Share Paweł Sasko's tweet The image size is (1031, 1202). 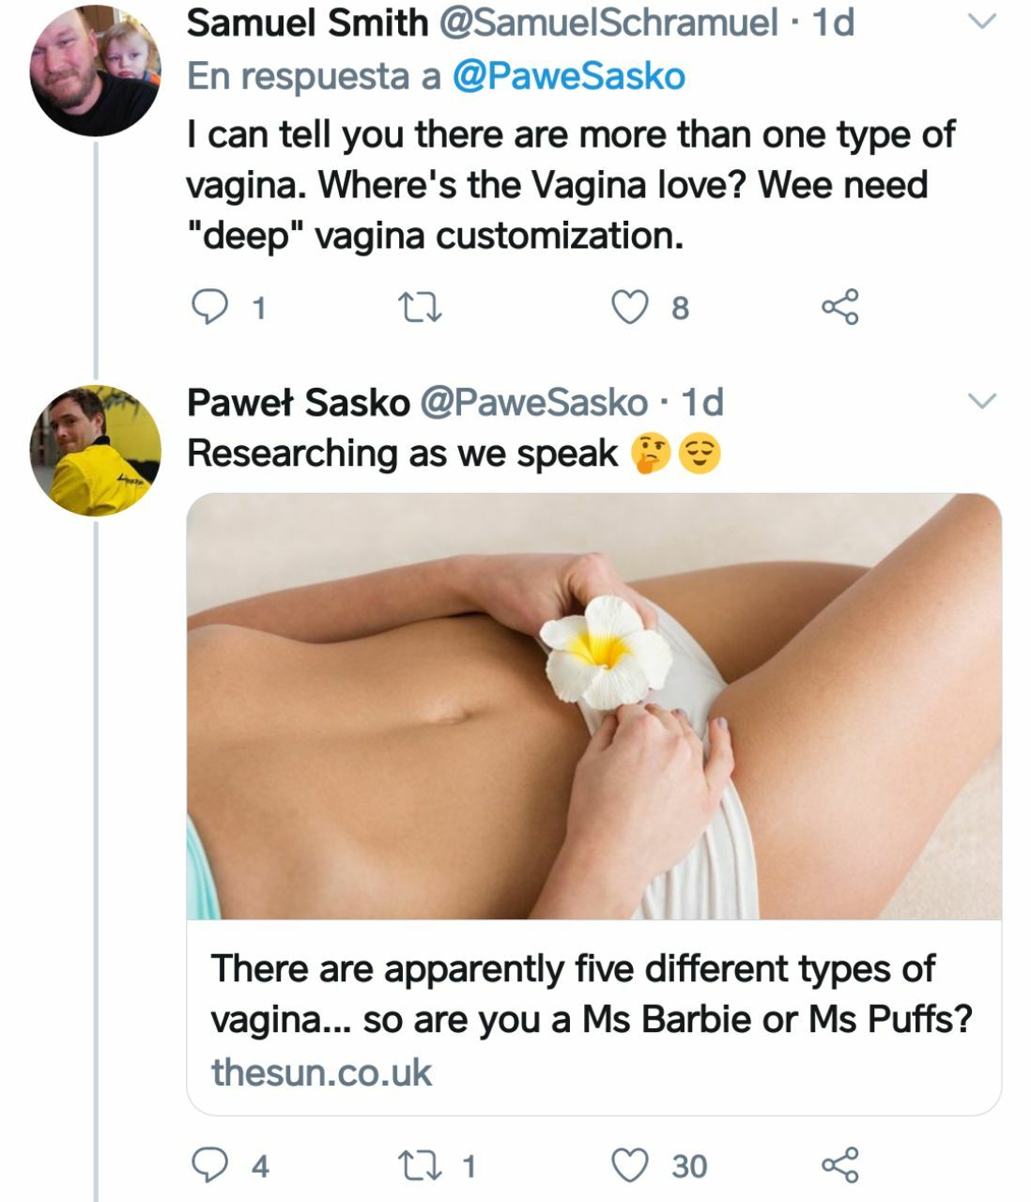839,1165
